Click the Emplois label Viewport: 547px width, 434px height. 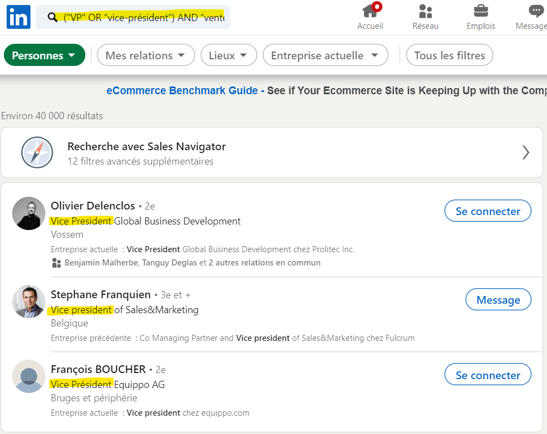click(480, 26)
